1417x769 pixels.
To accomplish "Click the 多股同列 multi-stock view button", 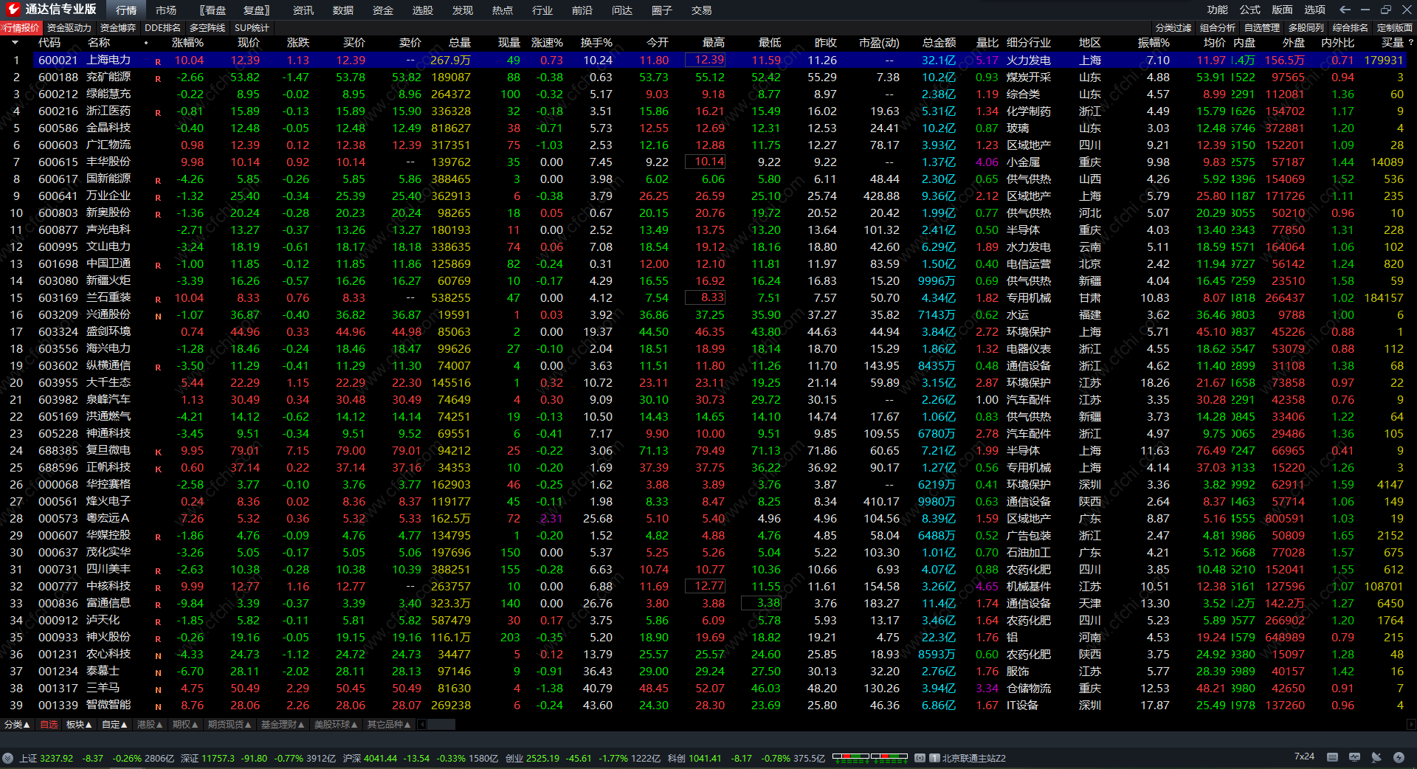I will click(1306, 28).
